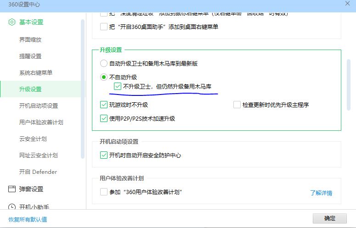Enable 检查更新时优先升级主程序 checkbox
The height and width of the screenshot is (228, 356).
click(237, 105)
